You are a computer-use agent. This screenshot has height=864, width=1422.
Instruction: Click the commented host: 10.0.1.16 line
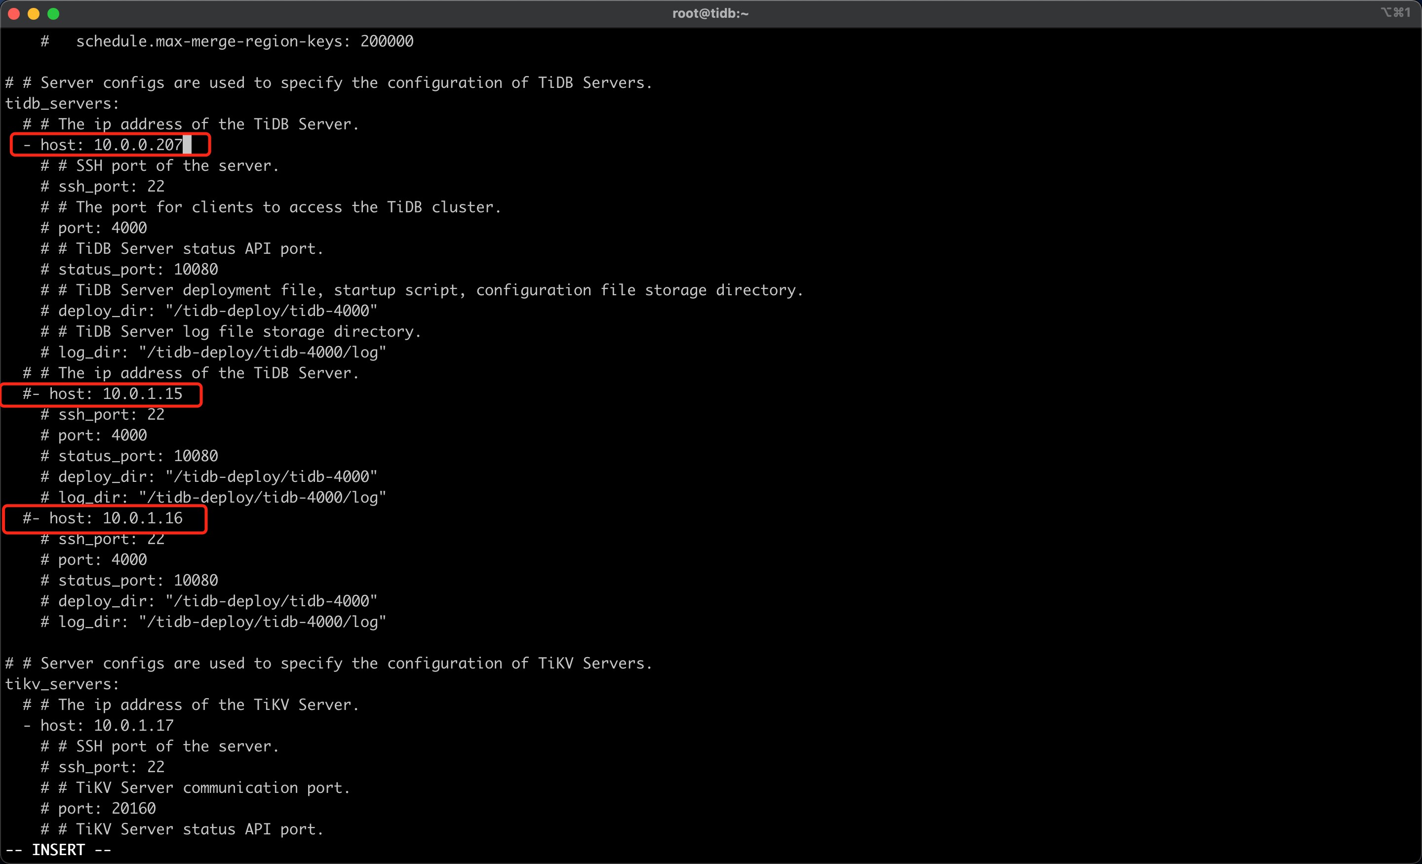tap(103, 518)
